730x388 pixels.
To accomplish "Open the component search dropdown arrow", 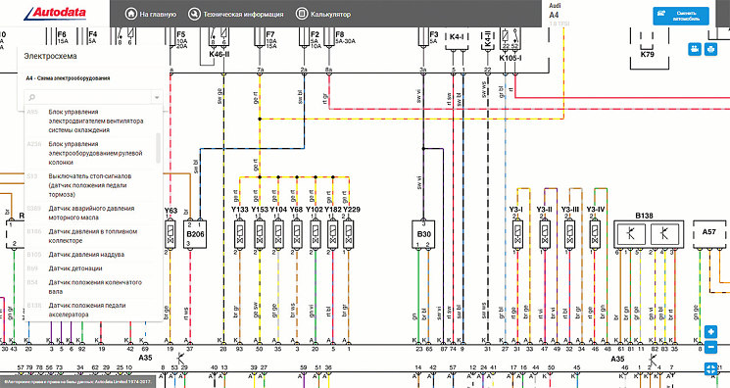I will coord(157,97).
